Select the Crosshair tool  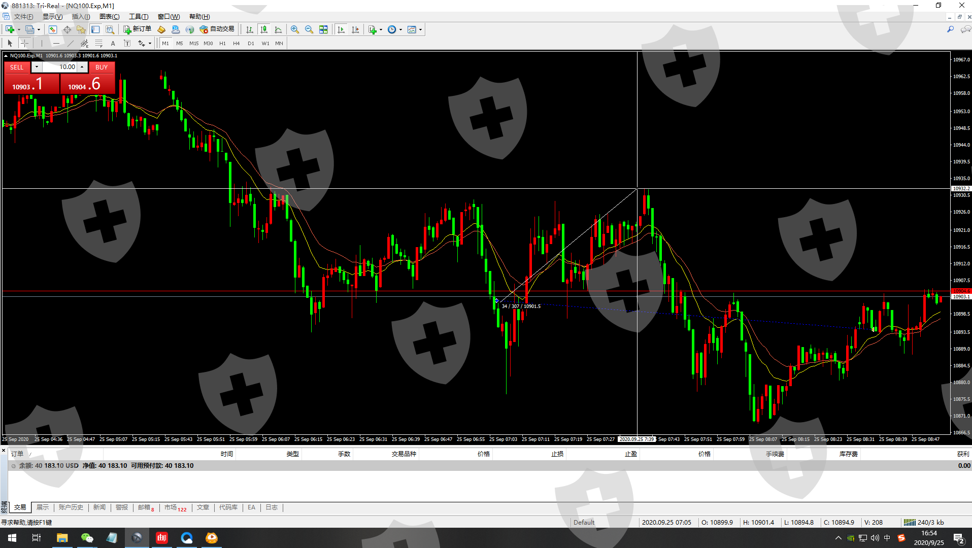click(24, 44)
